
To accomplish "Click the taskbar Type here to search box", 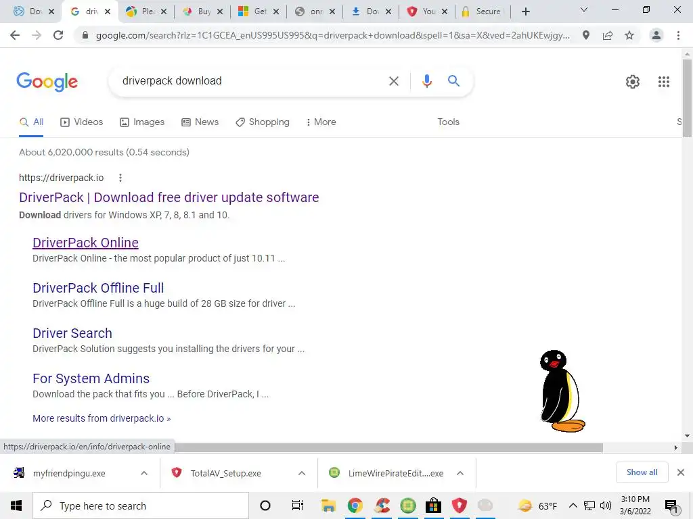I will tap(141, 505).
